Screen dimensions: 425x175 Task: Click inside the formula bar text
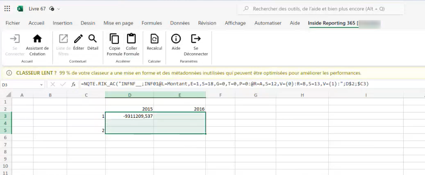pos(225,84)
